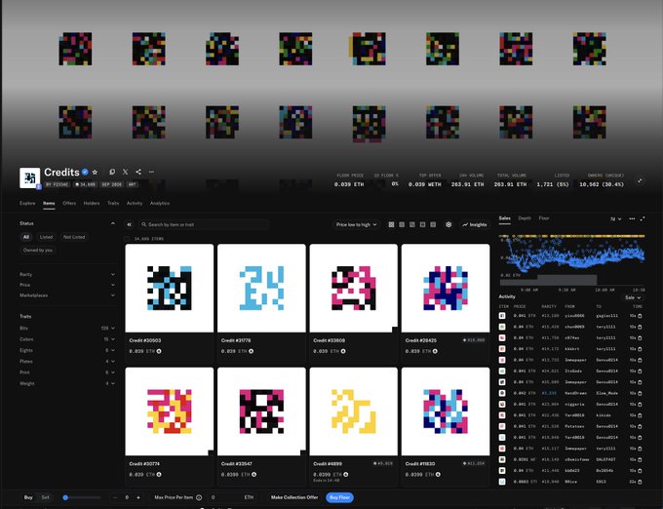
Task: Go to the Traits tab
Action: (113, 204)
